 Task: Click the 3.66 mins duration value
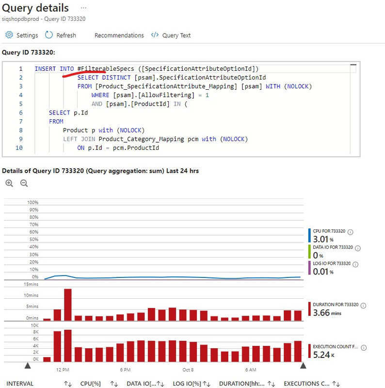[x=327, y=313]
